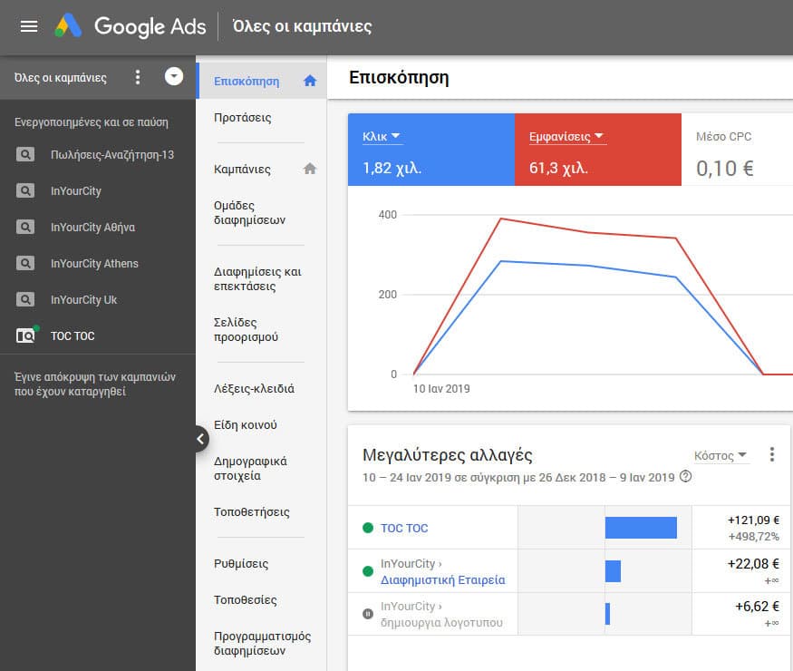
Task: Select the InYourCity Uk campaign
Action: [83, 299]
